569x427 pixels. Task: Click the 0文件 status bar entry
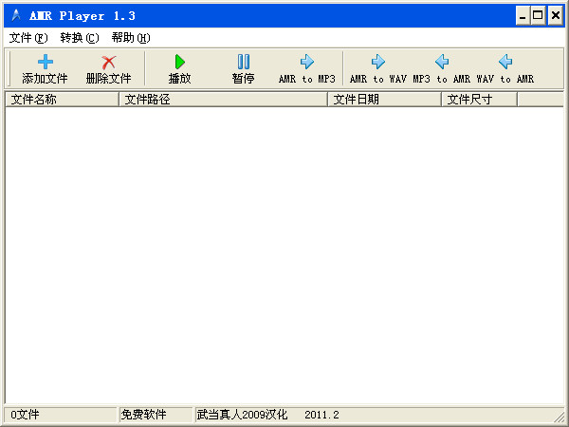(x=61, y=415)
